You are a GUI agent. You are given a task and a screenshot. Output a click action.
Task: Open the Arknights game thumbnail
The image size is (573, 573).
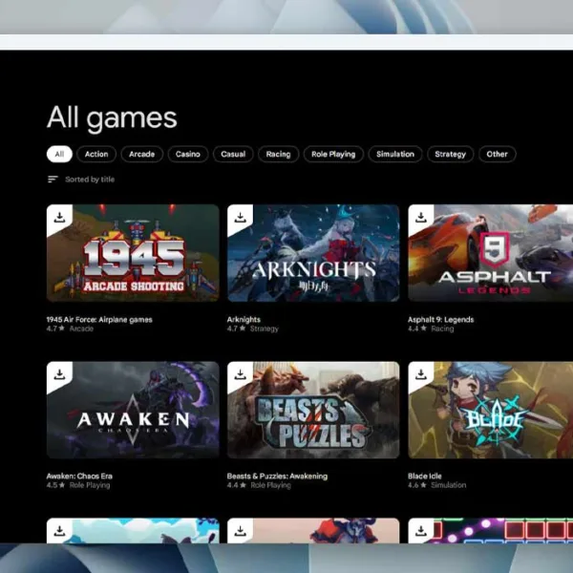[x=313, y=253]
